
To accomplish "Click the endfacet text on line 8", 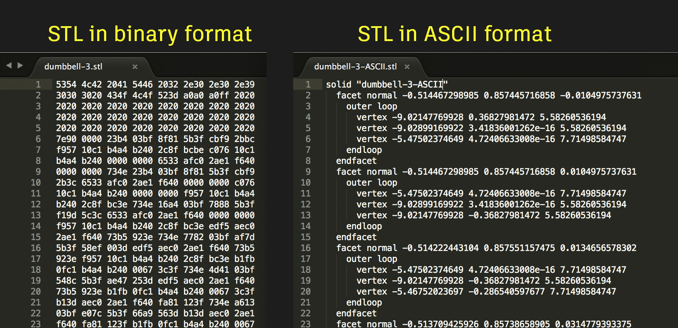I will coord(356,161).
